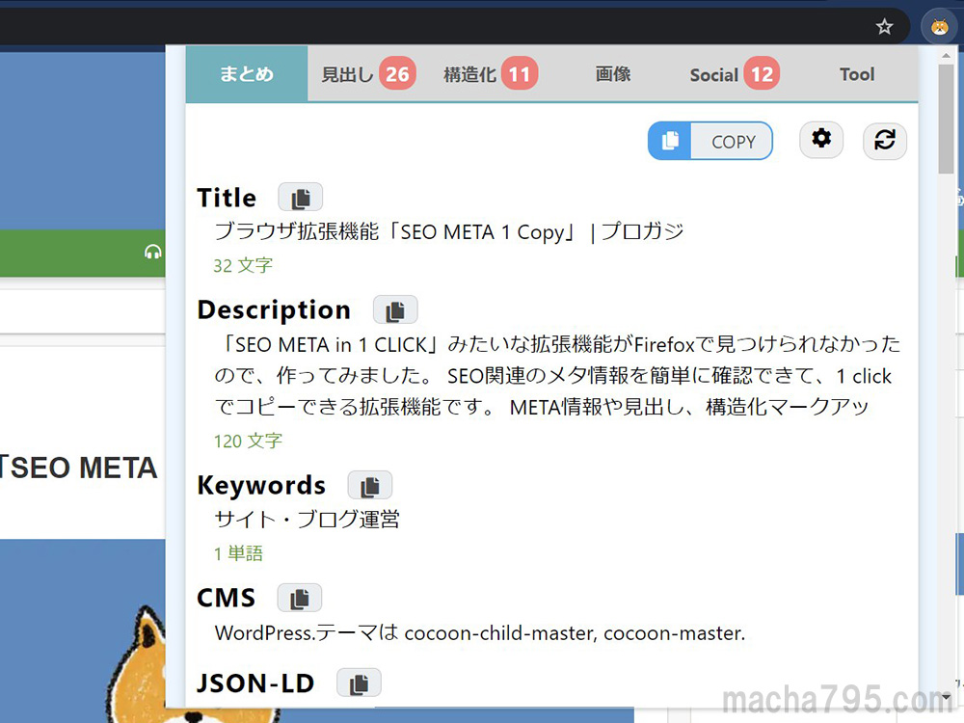Bookmark the page with the star icon
Screen dimensions: 964x723
click(x=884, y=26)
